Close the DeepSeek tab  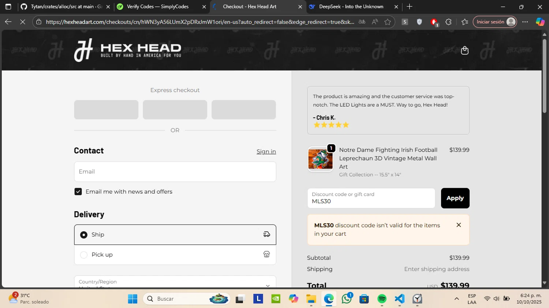[396, 7]
